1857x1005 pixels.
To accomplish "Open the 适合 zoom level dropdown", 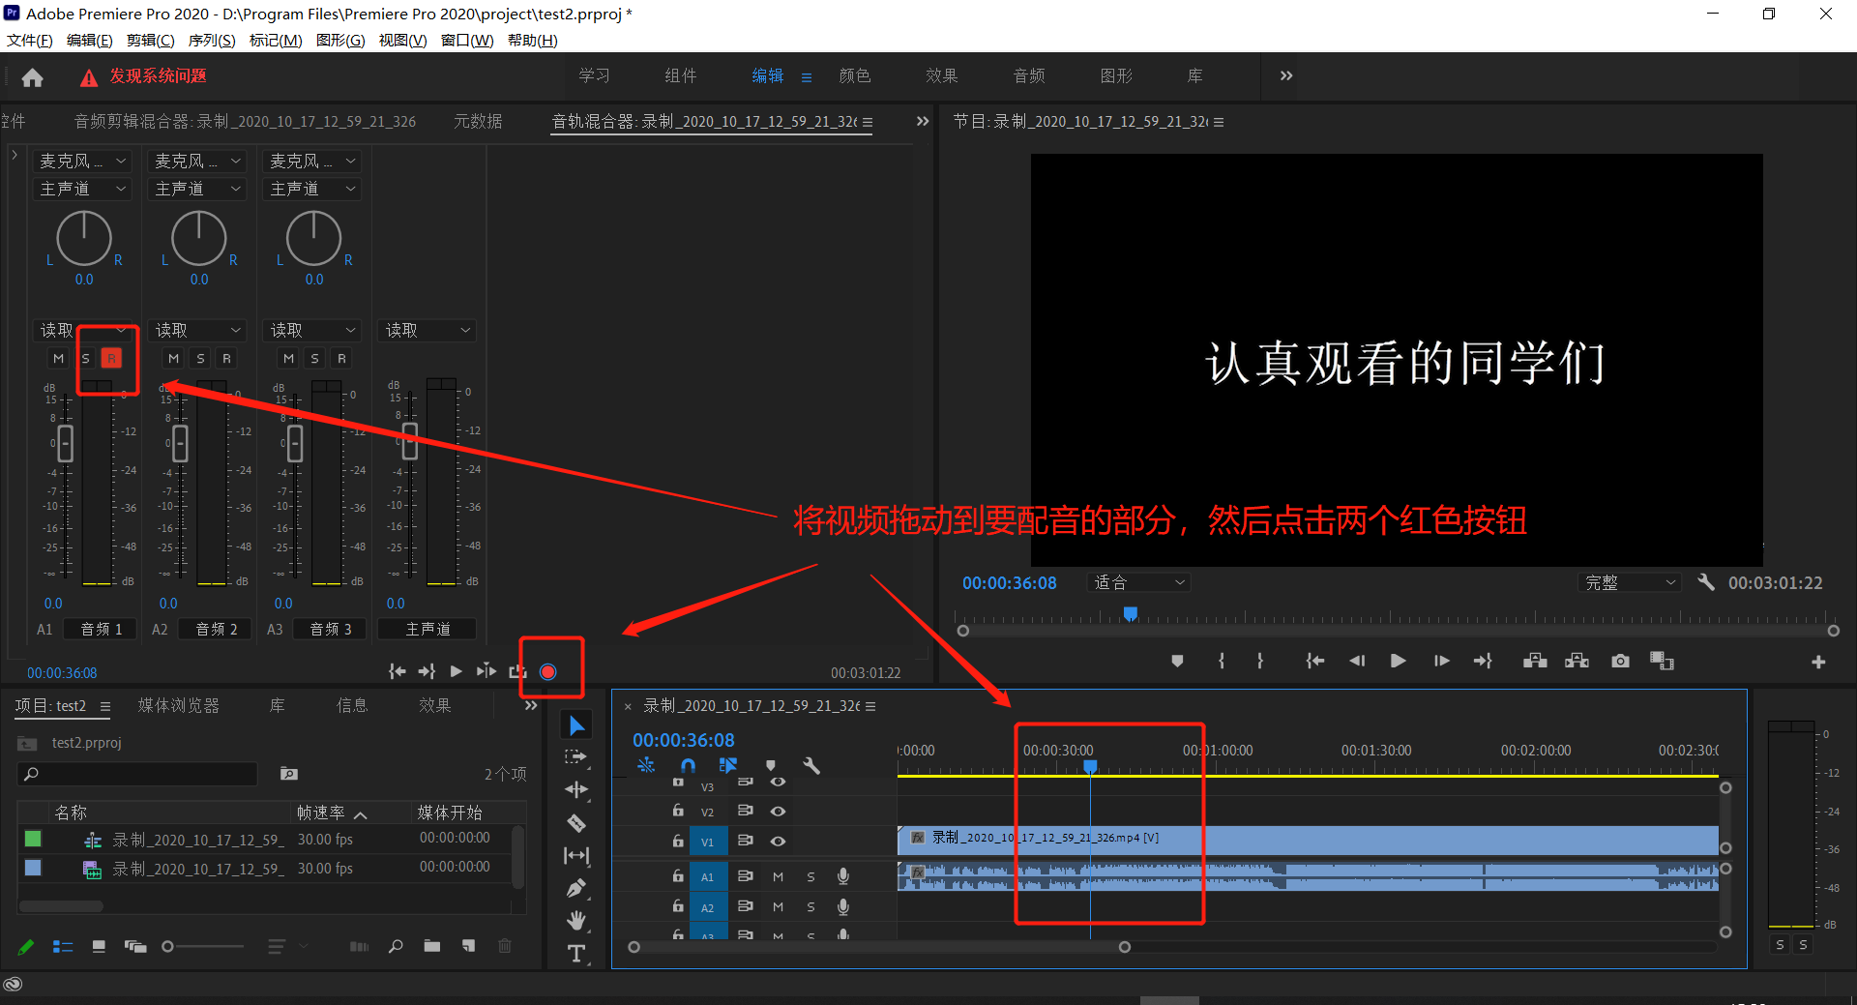I will click(1138, 582).
